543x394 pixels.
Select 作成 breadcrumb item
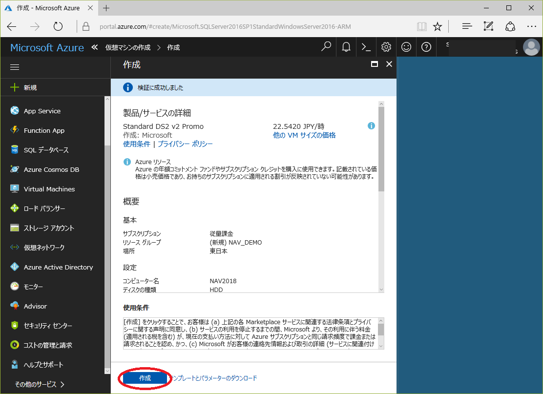tap(173, 47)
